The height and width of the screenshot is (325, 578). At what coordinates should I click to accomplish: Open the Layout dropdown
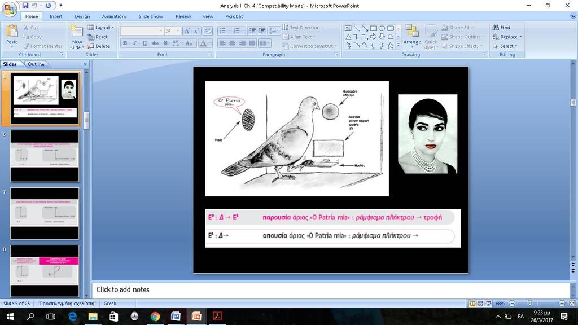click(x=101, y=28)
